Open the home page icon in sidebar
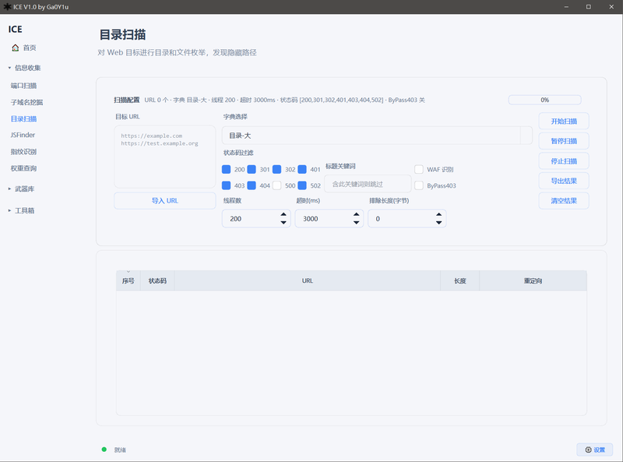623x462 pixels. click(15, 48)
